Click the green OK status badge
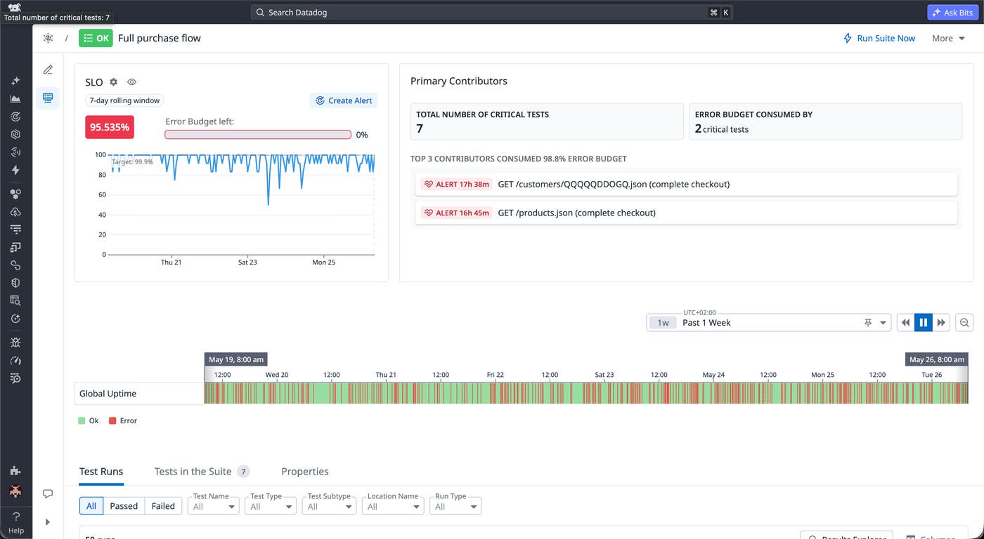Image resolution: width=984 pixels, height=539 pixels. (x=96, y=38)
